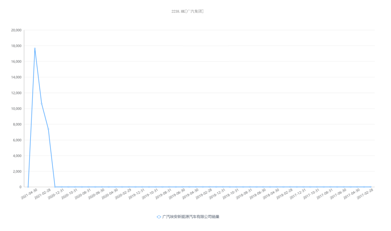
Task: Click the 0 label on the y-axis
Action: [x=20, y=187]
